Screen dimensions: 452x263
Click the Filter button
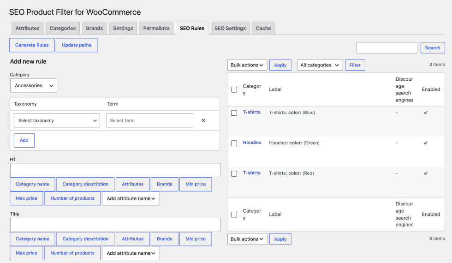[x=355, y=65]
